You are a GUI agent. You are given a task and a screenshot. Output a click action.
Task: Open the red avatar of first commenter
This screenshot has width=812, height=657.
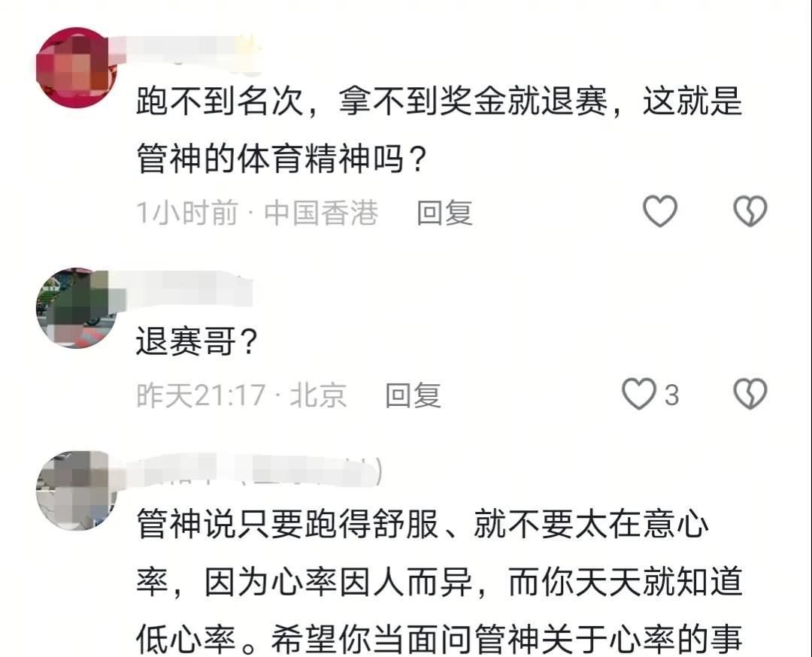(76, 68)
